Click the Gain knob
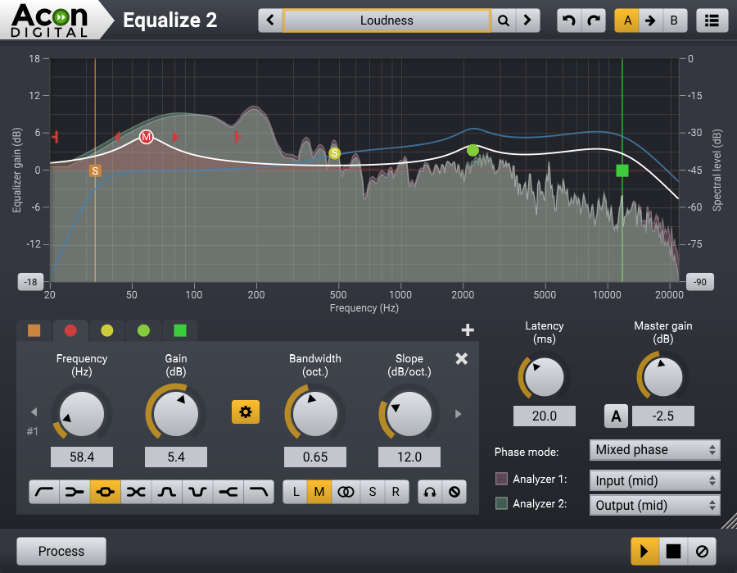 [x=176, y=413]
